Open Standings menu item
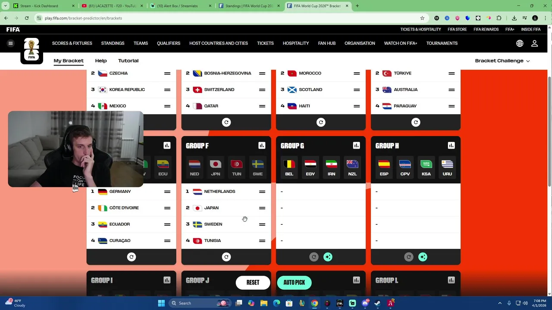Image resolution: width=552 pixels, height=310 pixels. (113, 43)
